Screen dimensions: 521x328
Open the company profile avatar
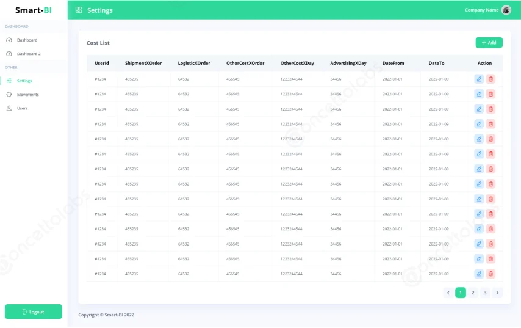[x=506, y=10]
